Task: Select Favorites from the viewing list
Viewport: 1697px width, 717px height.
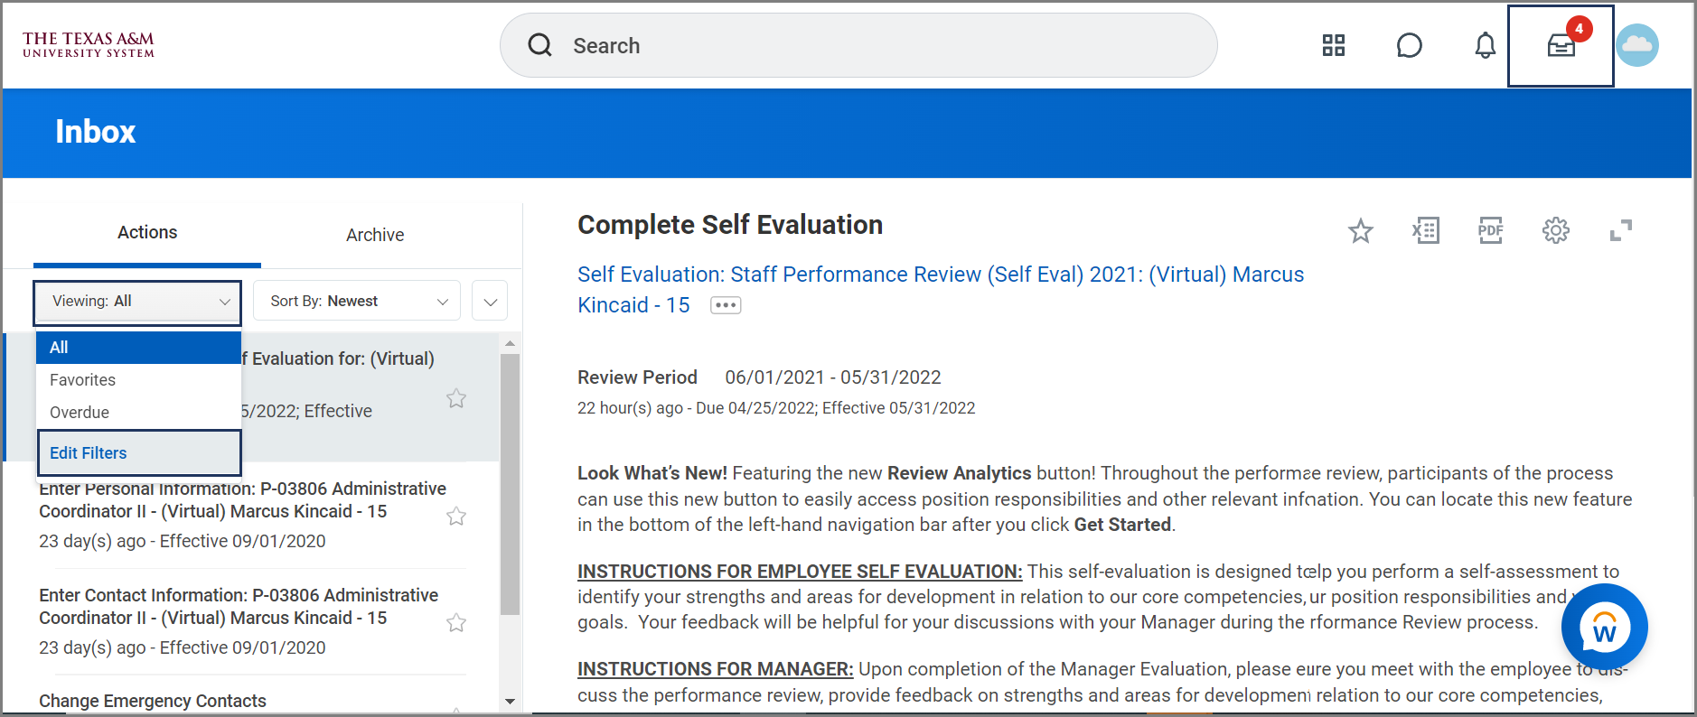Action: coord(83,380)
